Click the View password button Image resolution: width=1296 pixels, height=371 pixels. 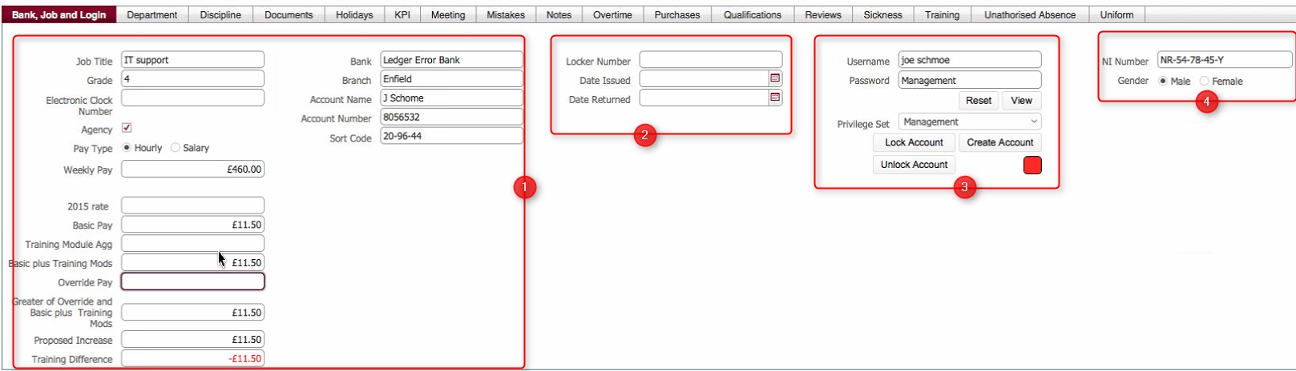pos(1021,101)
